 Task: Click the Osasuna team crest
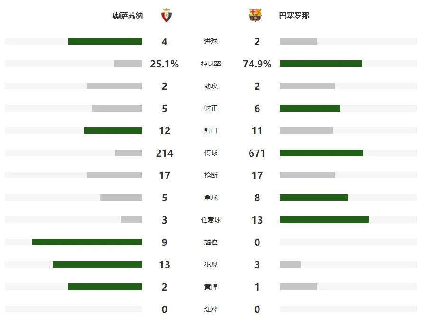tap(166, 15)
